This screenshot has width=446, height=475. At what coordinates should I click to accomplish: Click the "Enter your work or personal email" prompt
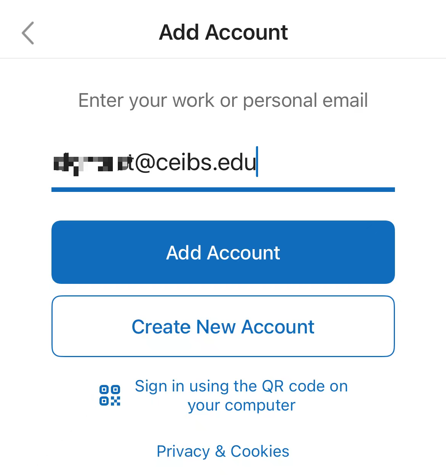(223, 100)
